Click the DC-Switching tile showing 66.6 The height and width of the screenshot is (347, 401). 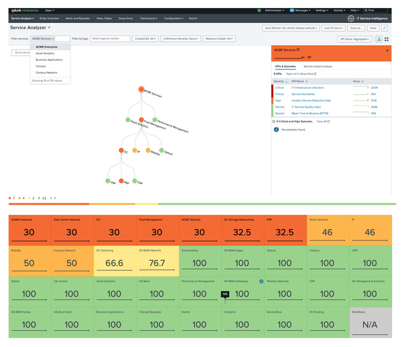click(115, 261)
